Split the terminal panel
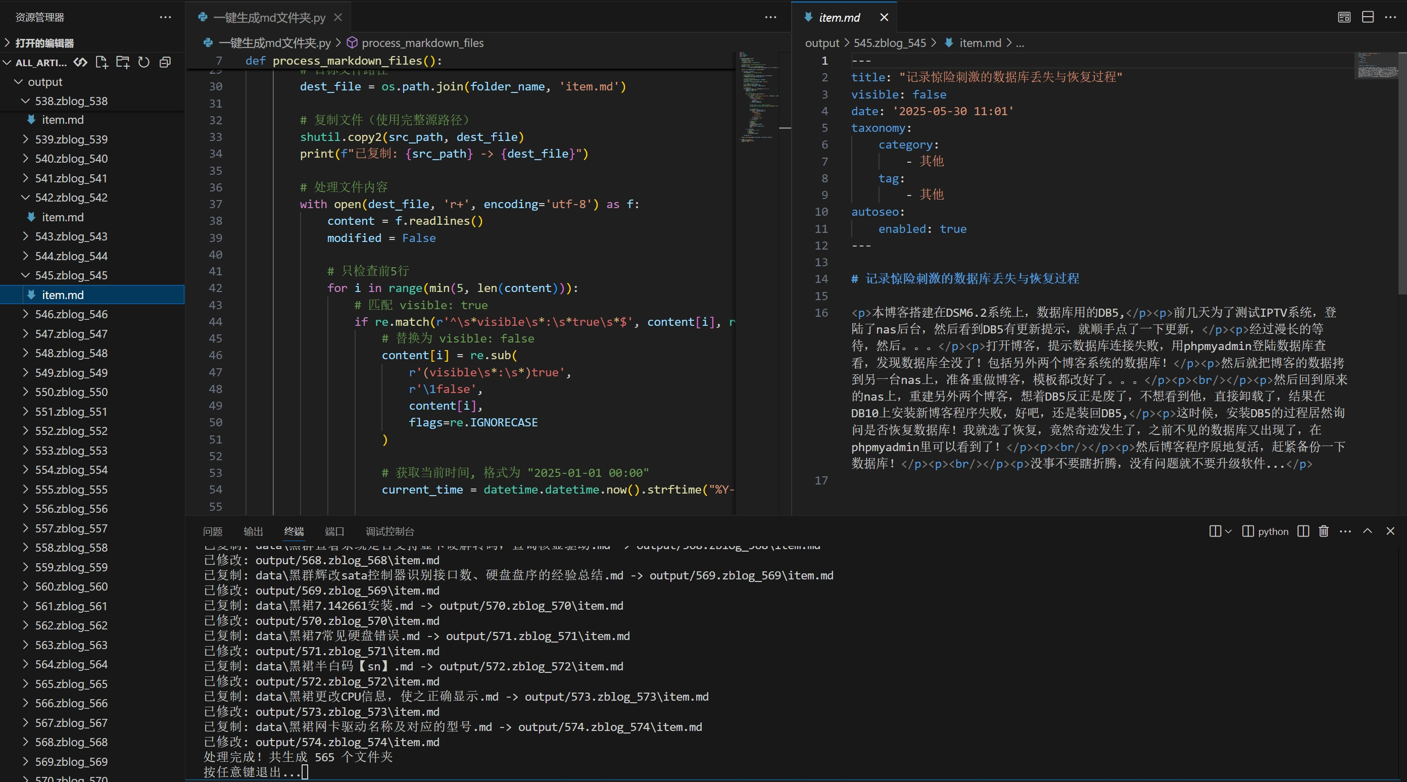This screenshot has height=782, width=1407. tap(1303, 531)
